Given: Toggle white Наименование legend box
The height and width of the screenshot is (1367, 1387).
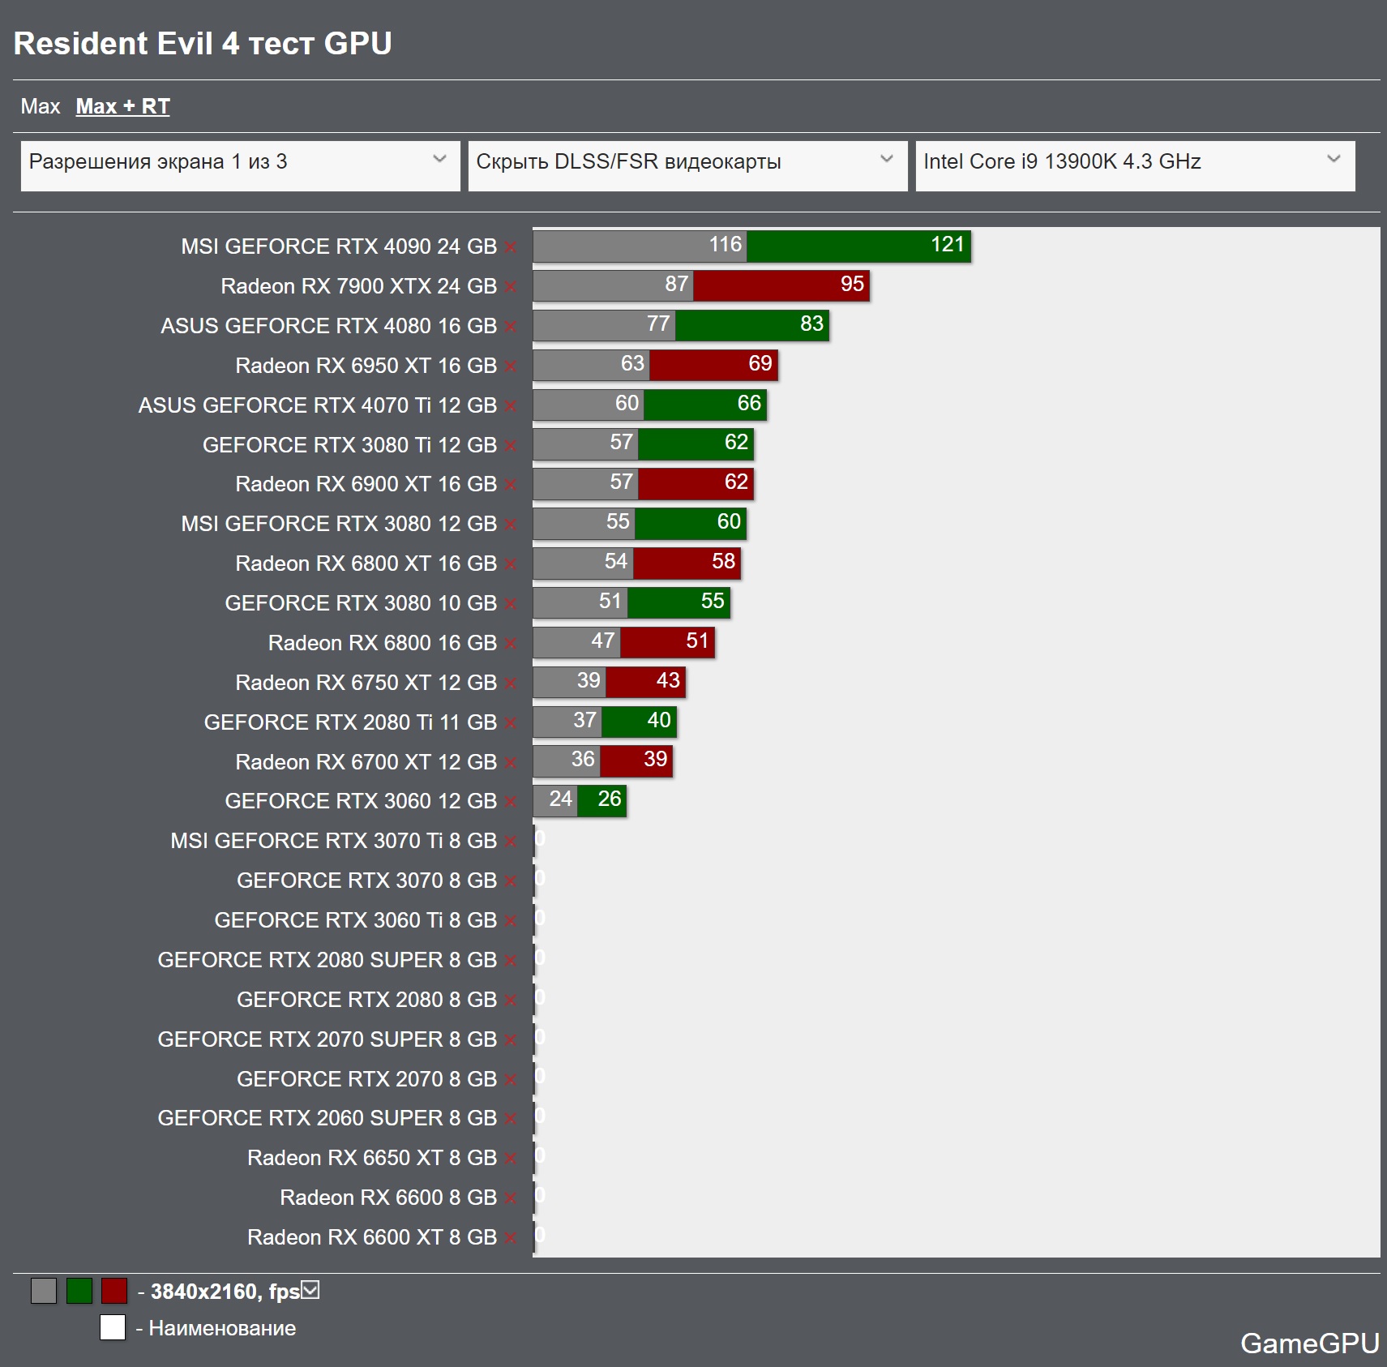Looking at the screenshot, I should [x=113, y=1327].
